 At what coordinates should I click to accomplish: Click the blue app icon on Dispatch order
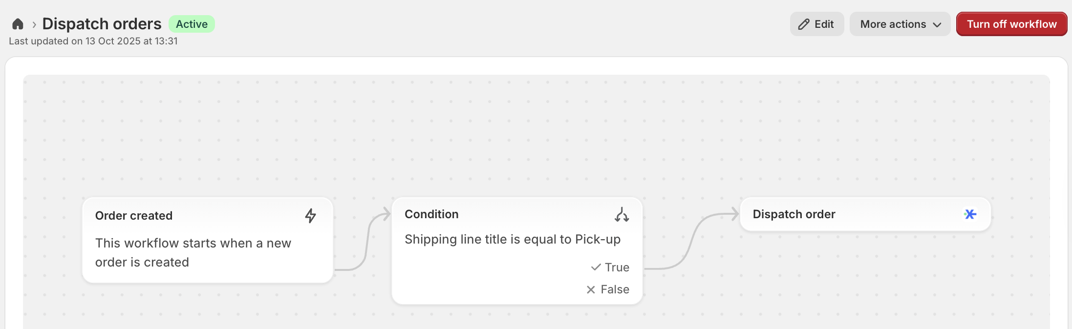pyautogui.click(x=970, y=214)
